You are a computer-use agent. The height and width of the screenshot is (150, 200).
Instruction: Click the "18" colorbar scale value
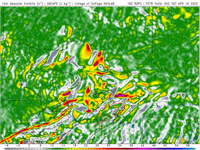(x=74, y=145)
